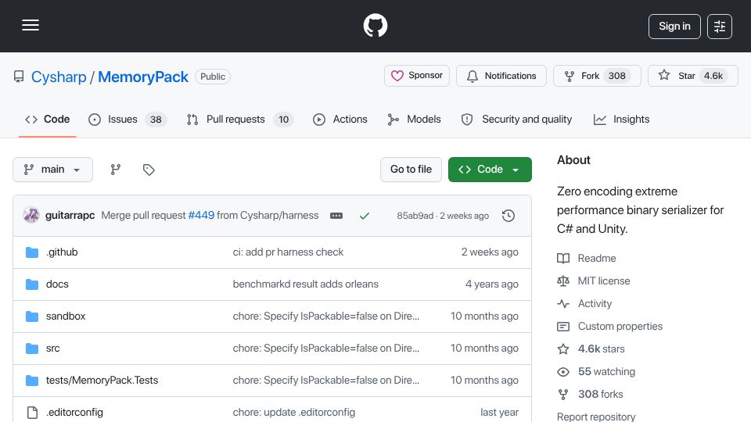Expand the main branch dropdown
751x422 pixels.
click(52, 170)
